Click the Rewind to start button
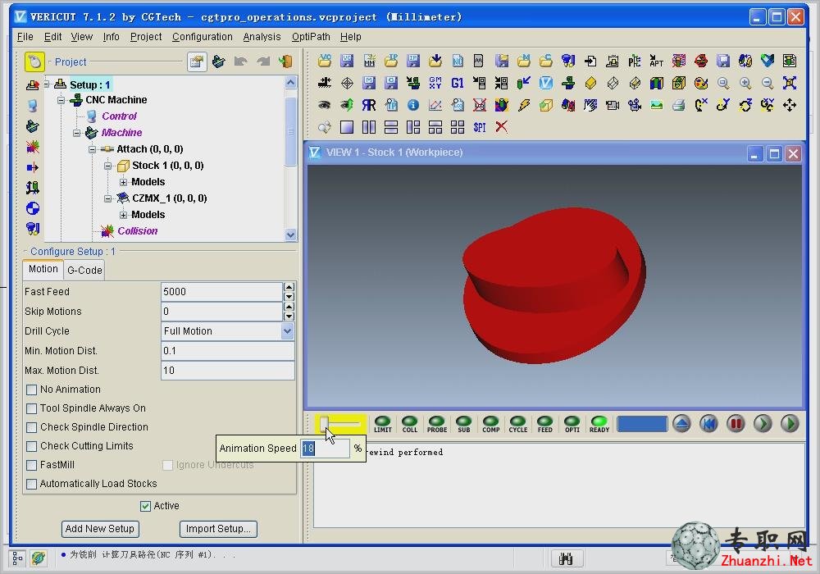820x574 pixels. (708, 423)
